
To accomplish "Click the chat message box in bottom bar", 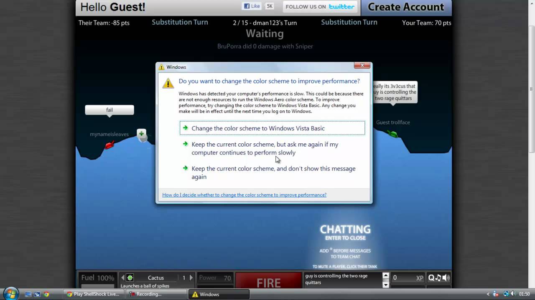I will click(343, 279).
